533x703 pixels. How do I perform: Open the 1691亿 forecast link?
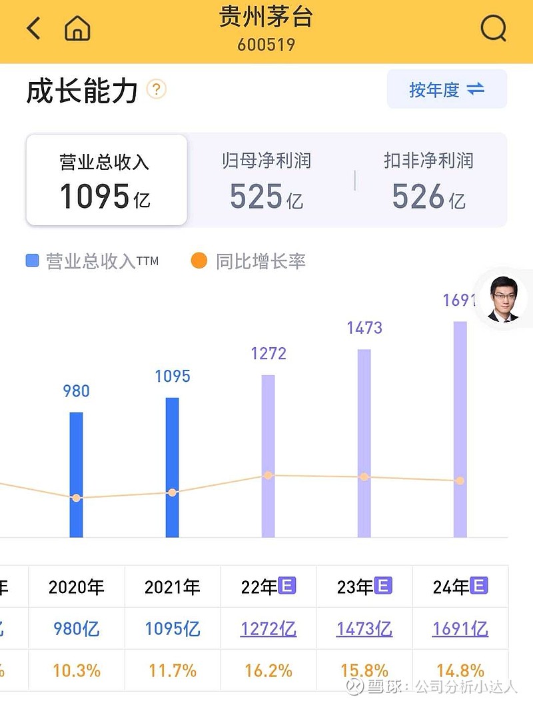pyautogui.click(x=460, y=628)
